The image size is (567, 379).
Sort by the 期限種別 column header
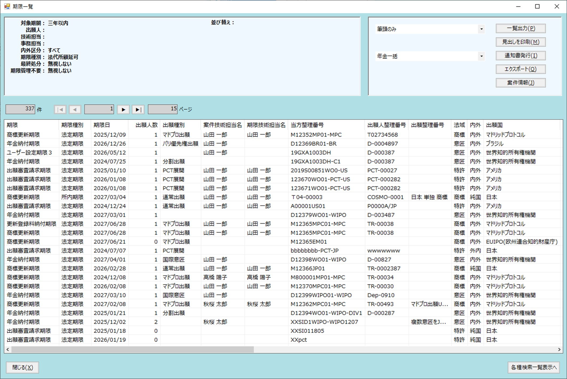75,125
